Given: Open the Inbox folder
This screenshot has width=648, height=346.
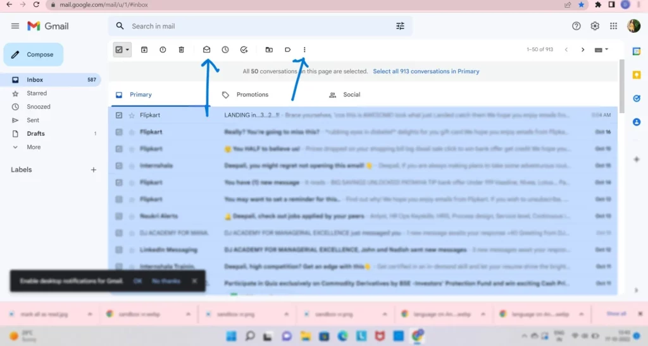Looking at the screenshot, I should pos(52,80).
